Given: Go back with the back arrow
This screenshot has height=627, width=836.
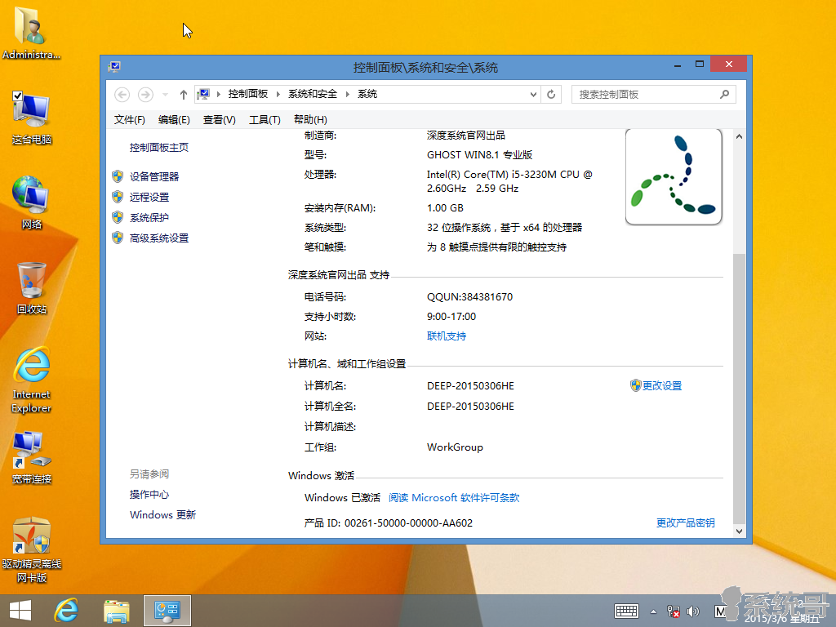Looking at the screenshot, I should pos(122,95).
